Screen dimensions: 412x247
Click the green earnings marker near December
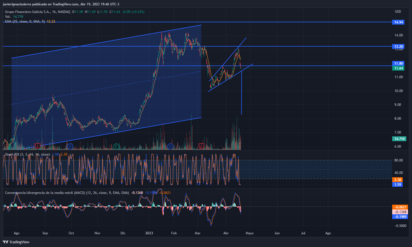(x=116, y=146)
